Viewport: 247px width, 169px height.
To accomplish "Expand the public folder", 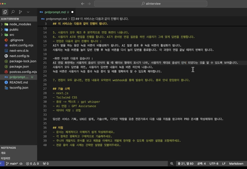I will 18,29.
